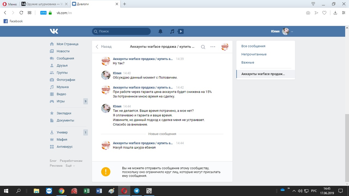
Task: Open the Opera Меню dropdown
Action: tap(10, 4)
